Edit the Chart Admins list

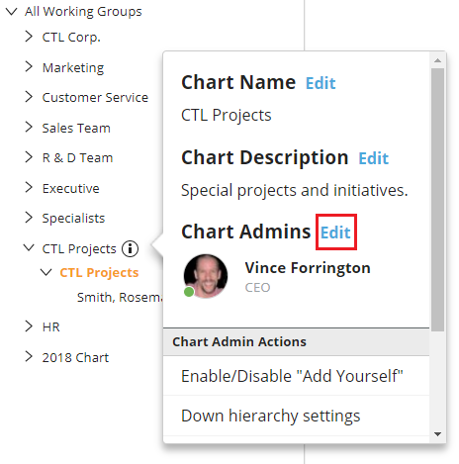(x=335, y=232)
